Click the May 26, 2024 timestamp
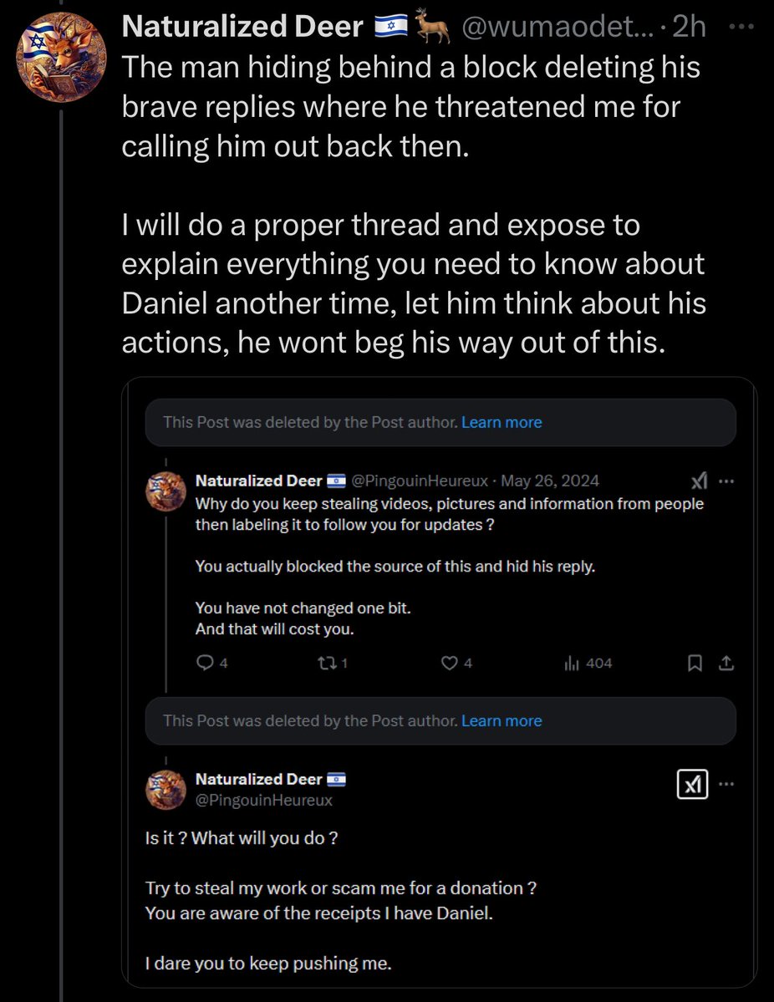 click(550, 481)
